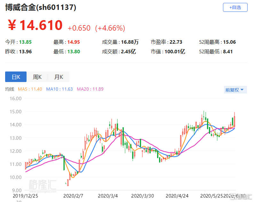The width and height of the screenshot is (254, 202).
Task: Click the 11.00 y-axis label
Action: [16, 164]
